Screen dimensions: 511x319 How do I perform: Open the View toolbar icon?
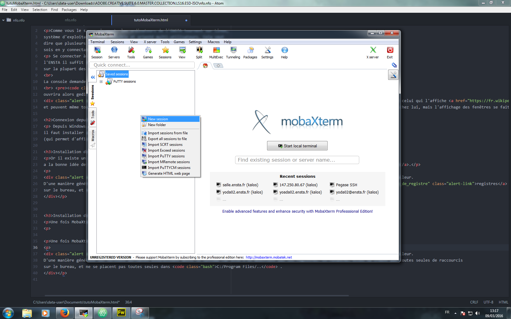182,53
